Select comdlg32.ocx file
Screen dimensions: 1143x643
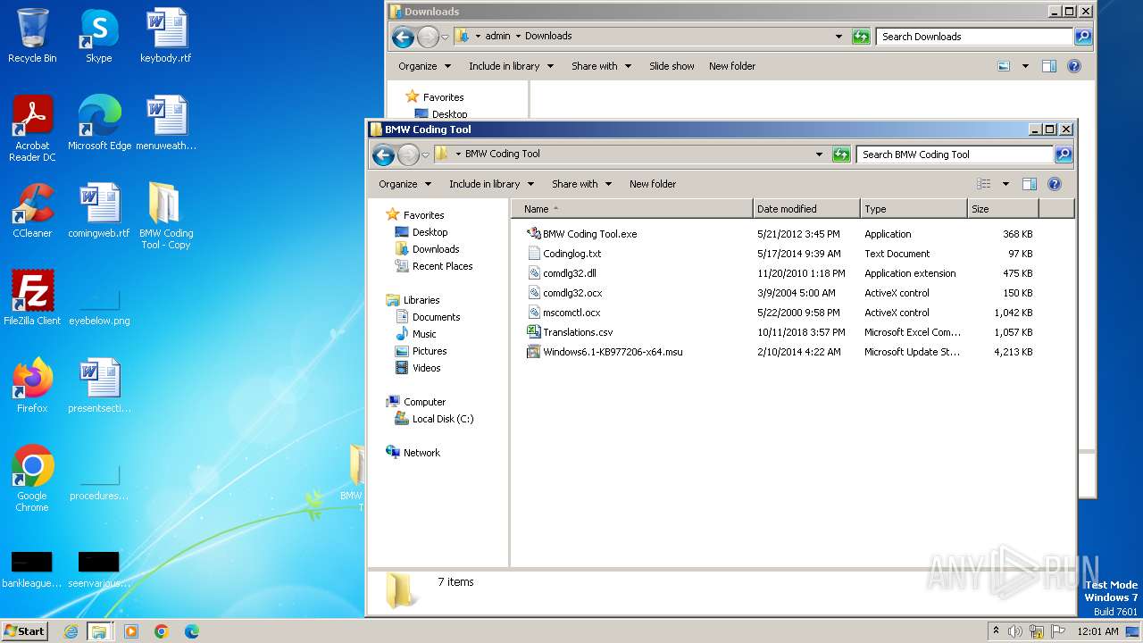[572, 293]
